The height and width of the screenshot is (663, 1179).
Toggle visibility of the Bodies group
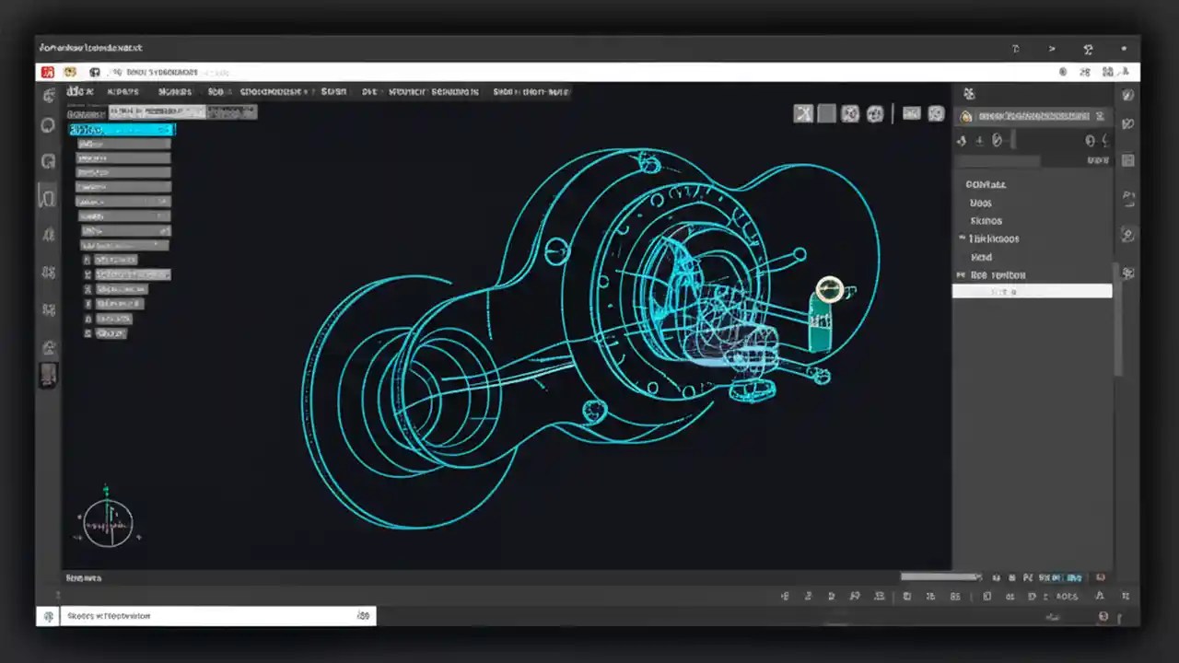tap(981, 203)
